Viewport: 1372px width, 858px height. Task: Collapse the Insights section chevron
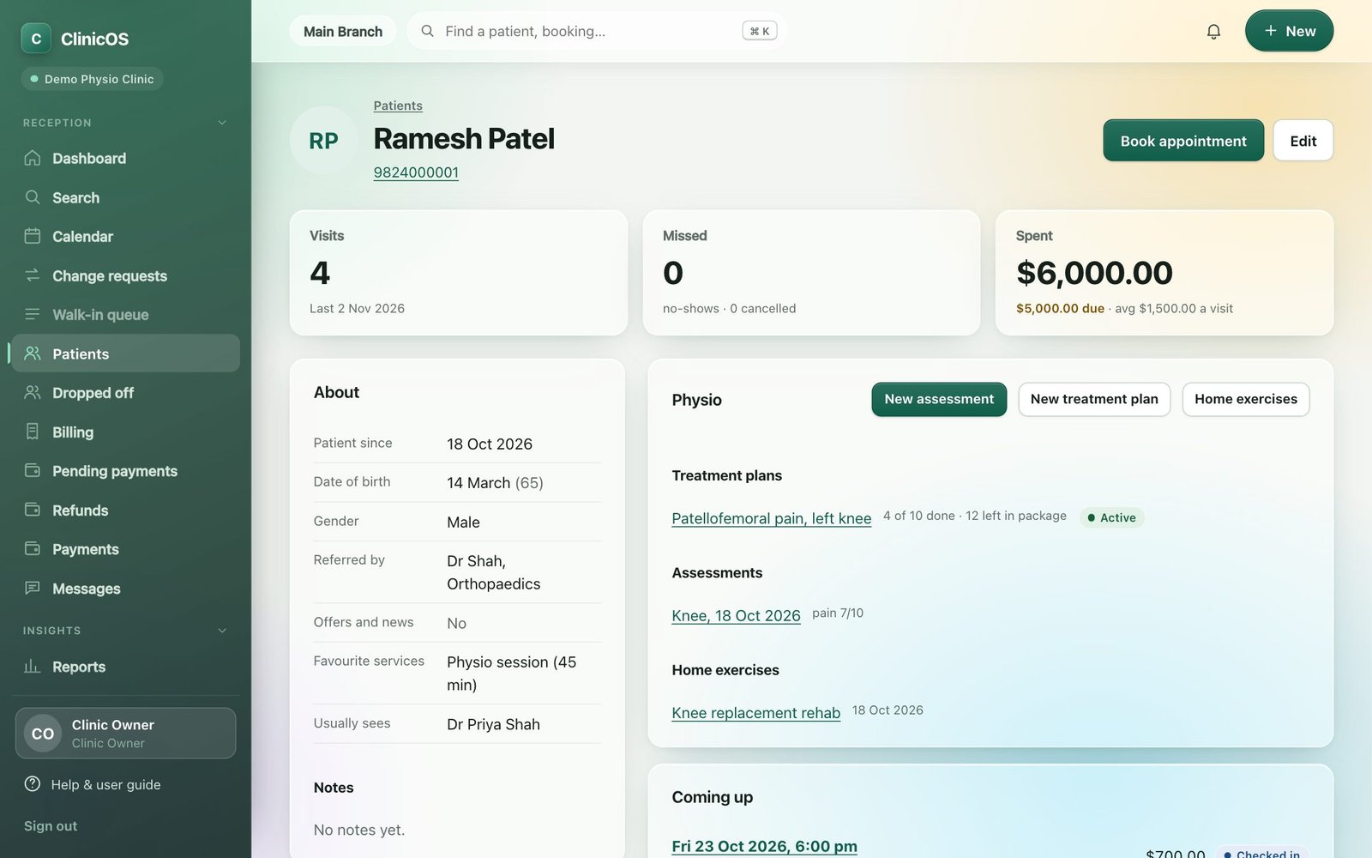click(222, 631)
